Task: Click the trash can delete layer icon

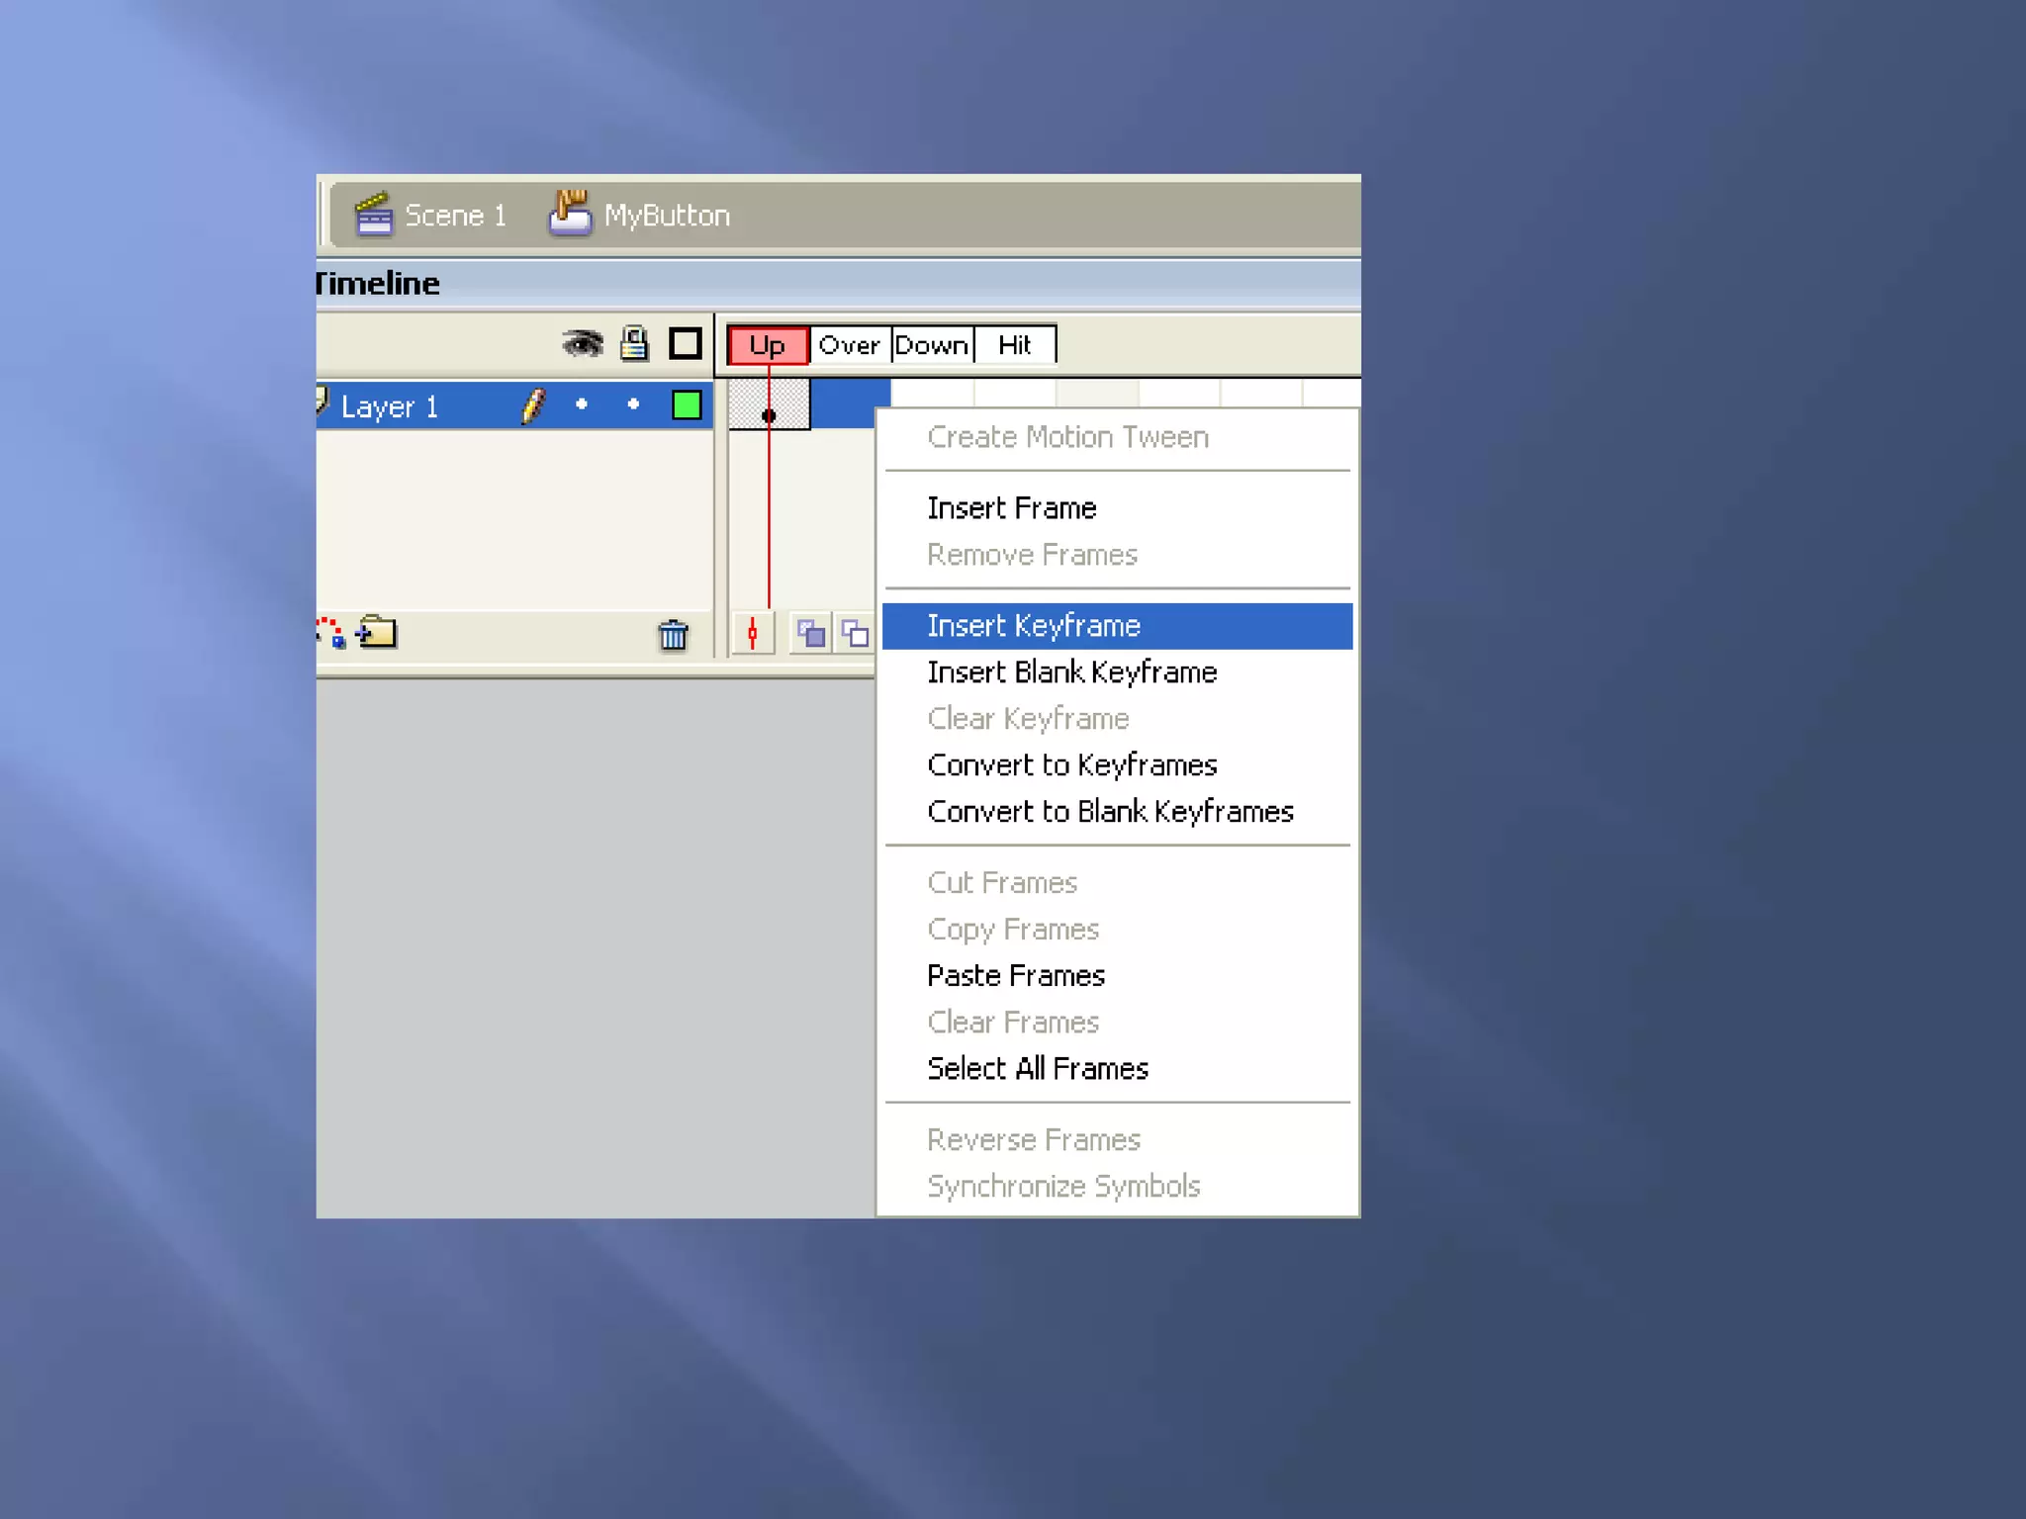Action: 673,635
